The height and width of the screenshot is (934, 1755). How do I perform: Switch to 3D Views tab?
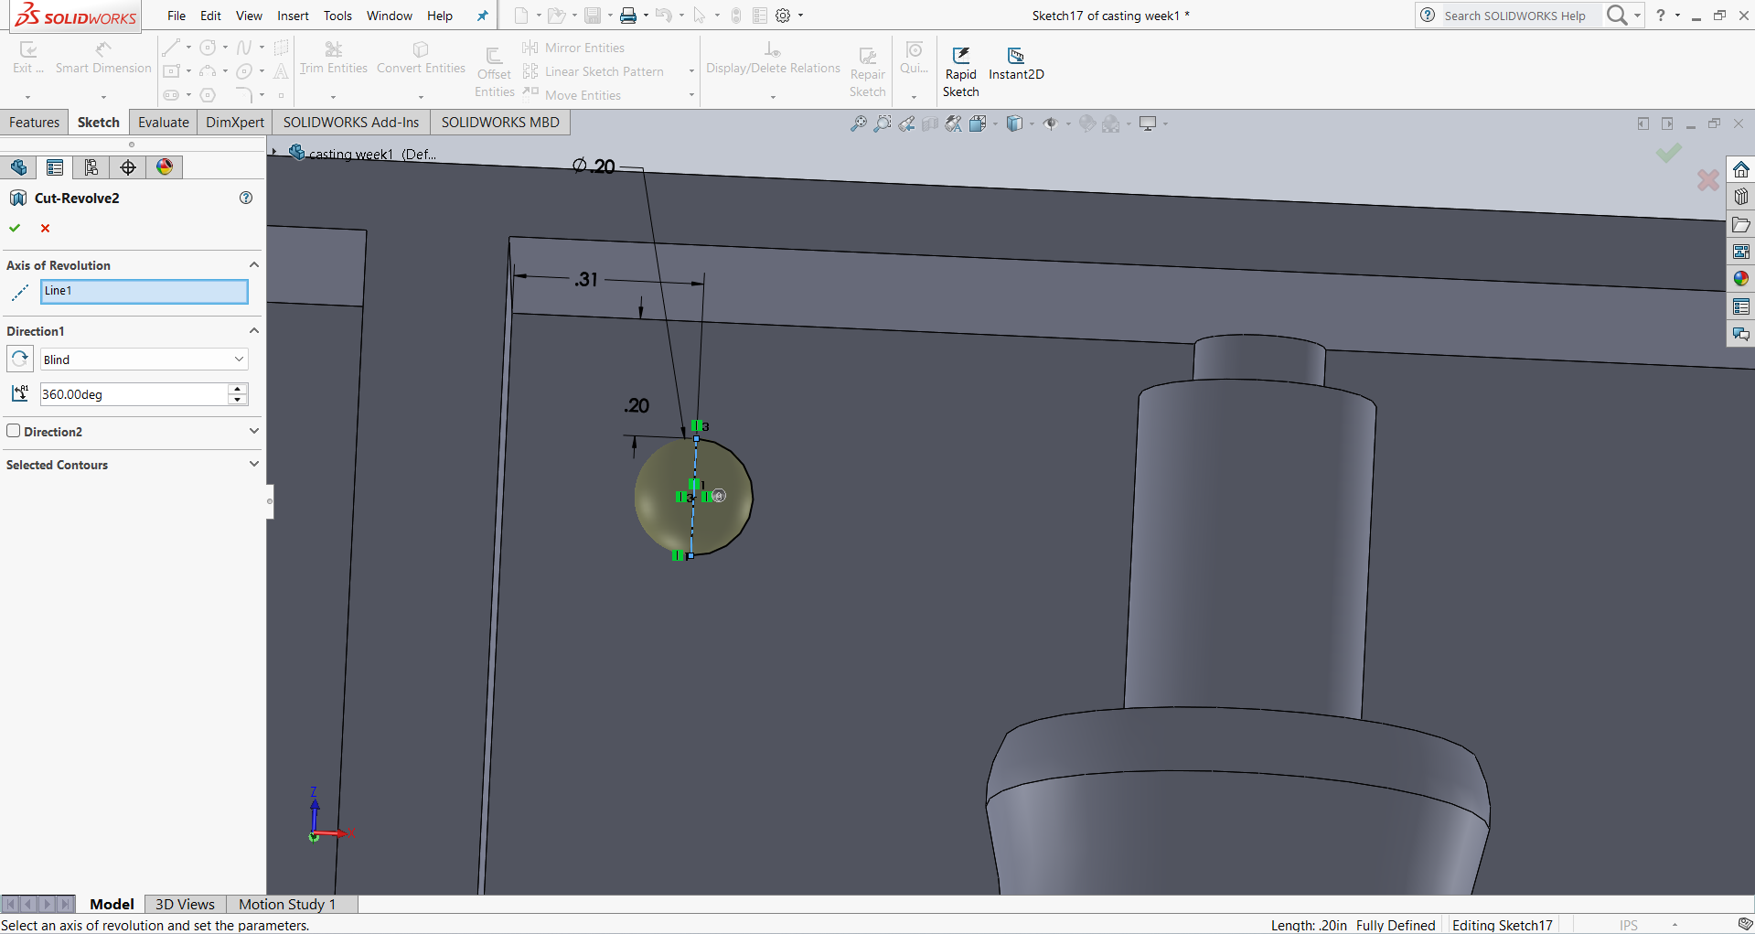point(185,904)
